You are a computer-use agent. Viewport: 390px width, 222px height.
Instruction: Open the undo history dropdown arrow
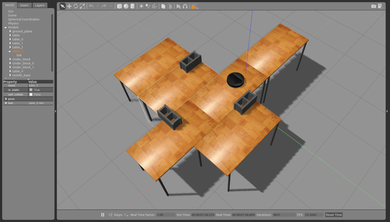(x=97, y=6)
